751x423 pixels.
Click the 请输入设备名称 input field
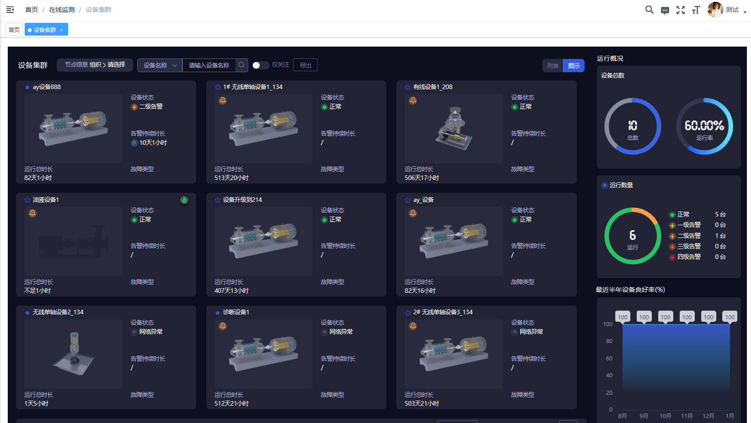click(x=209, y=65)
